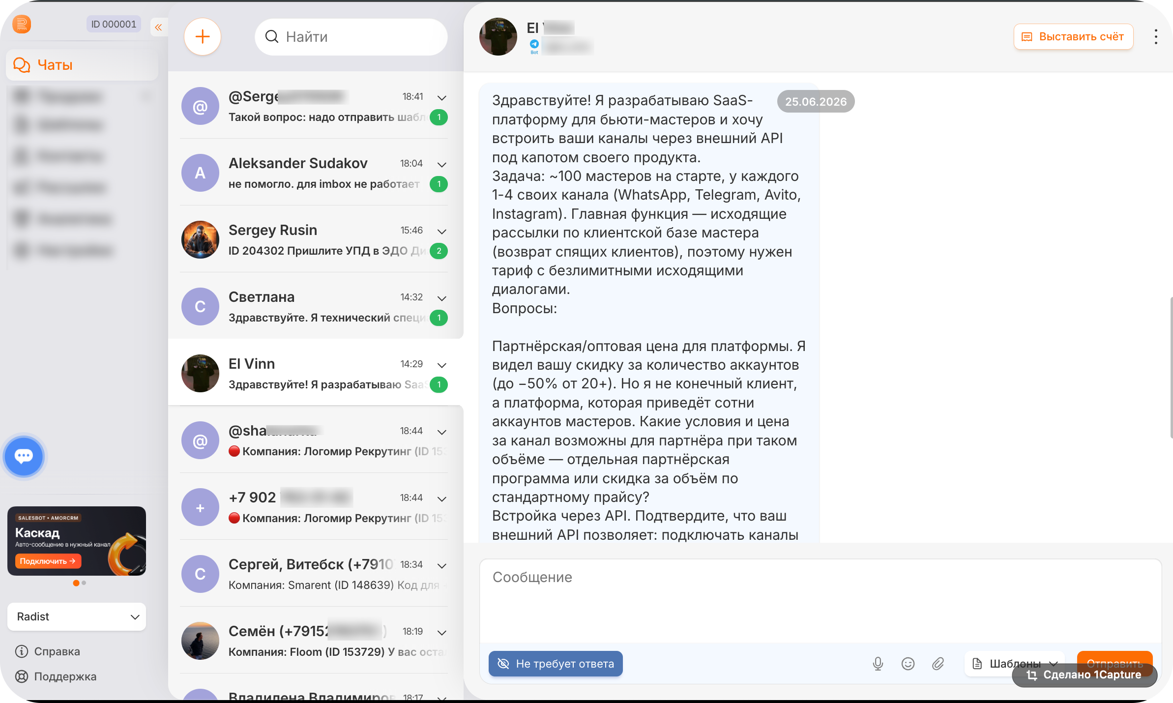Open Поддержка support link
The height and width of the screenshot is (703, 1173).
tap(56, 676)
